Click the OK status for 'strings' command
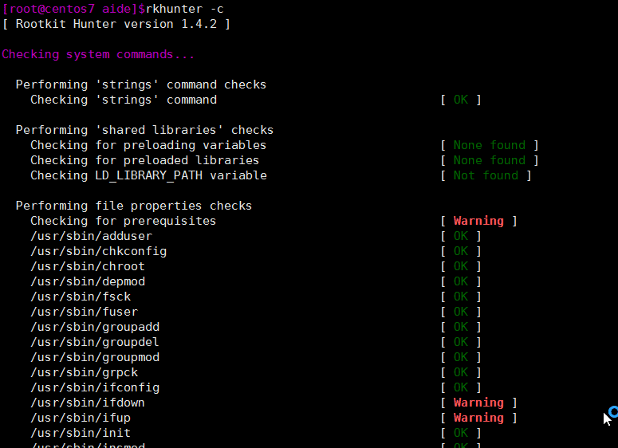 461,100
